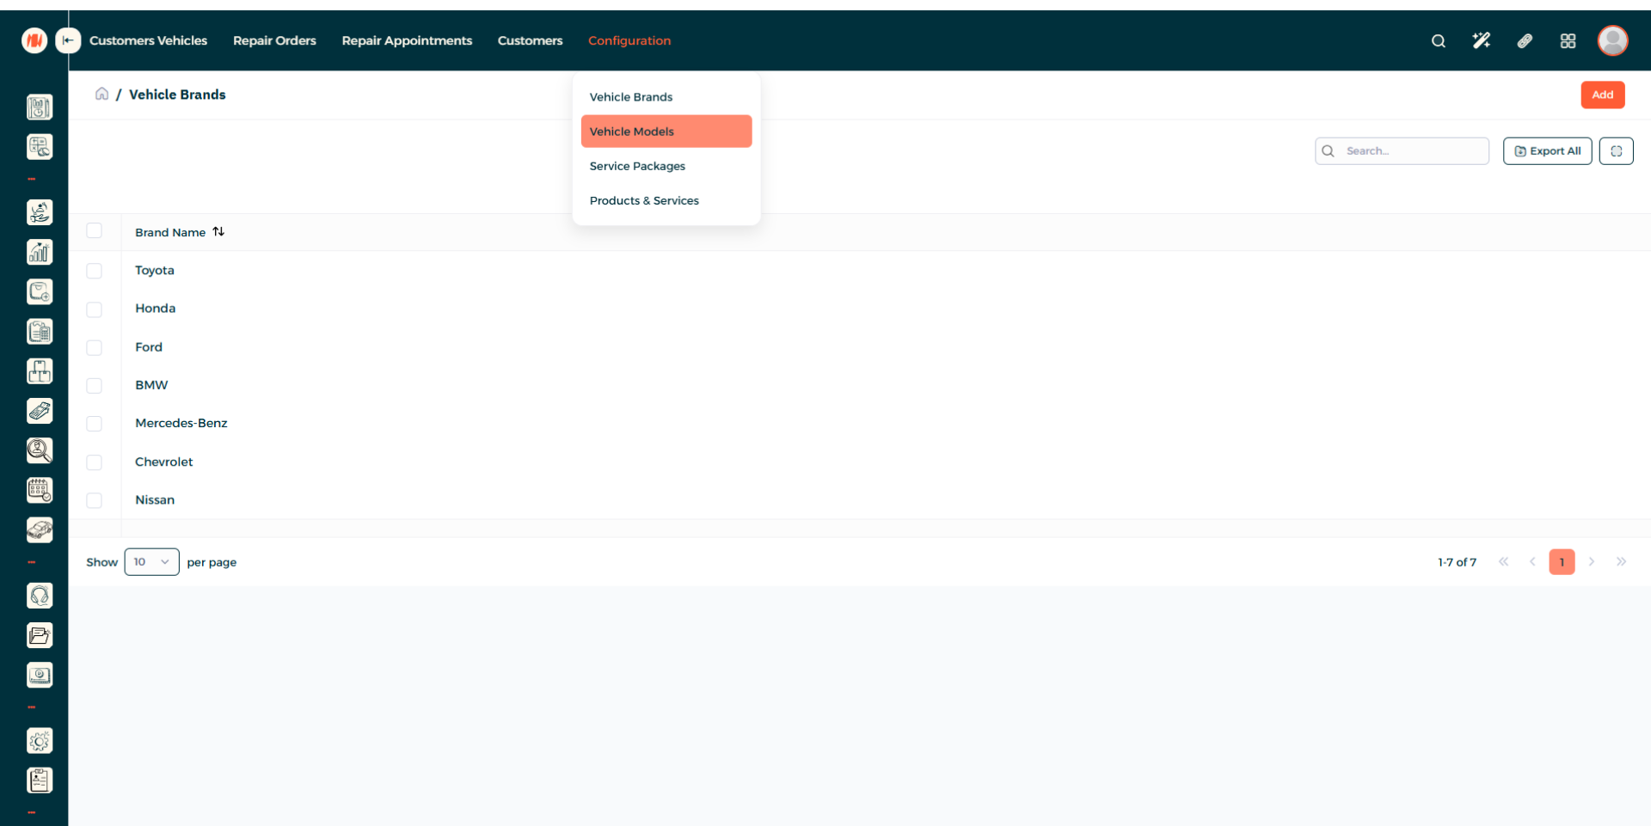
Task: Click the headset support sidebar icon
Action: [40, 596]
